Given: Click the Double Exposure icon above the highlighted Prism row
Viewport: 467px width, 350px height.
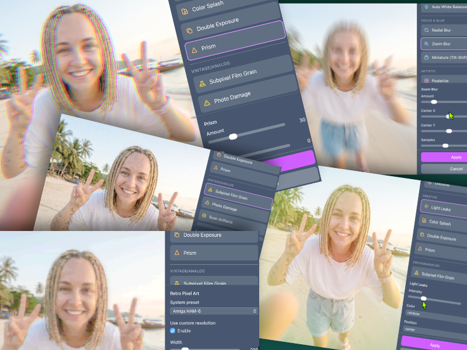Looking at the screenshot, I should click(189, 31).
